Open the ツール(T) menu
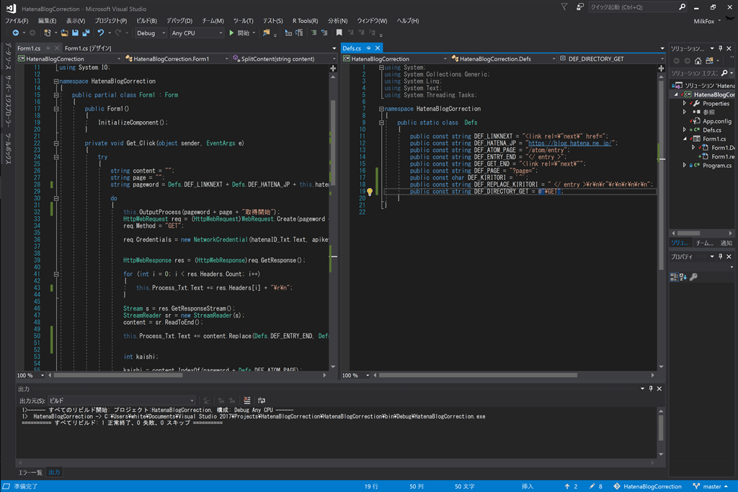Image resolution: width=738 pixels, height=492 pixels. point(243,21)
